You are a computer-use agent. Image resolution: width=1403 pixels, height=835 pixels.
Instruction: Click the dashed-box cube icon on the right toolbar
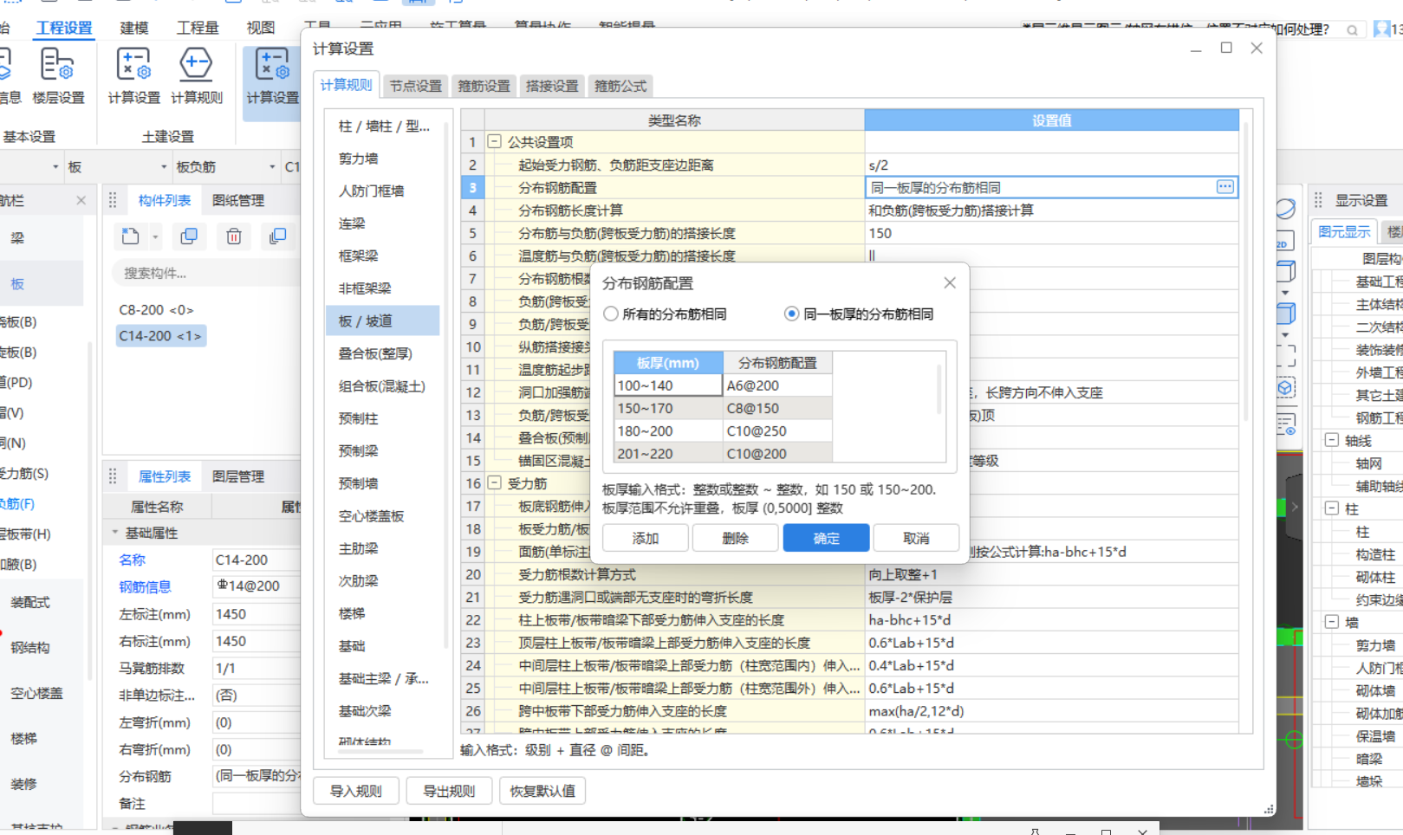point(1286,388)
